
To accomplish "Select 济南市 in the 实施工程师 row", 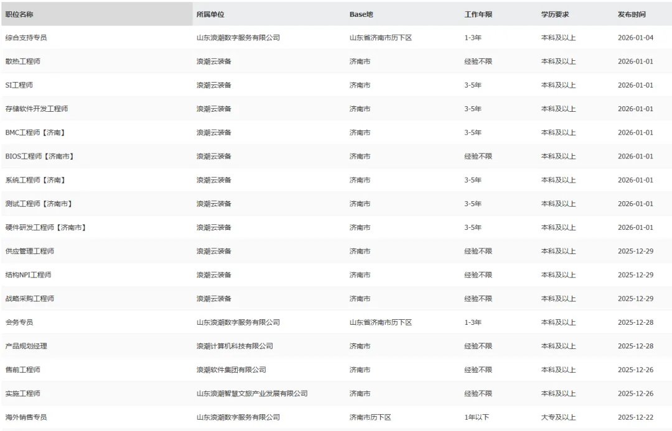I will (360, 394).
